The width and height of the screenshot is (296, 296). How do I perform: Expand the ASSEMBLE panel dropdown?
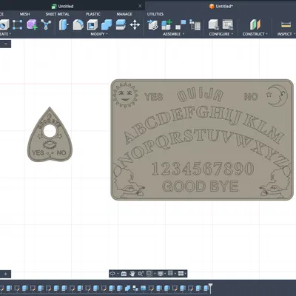173,34
